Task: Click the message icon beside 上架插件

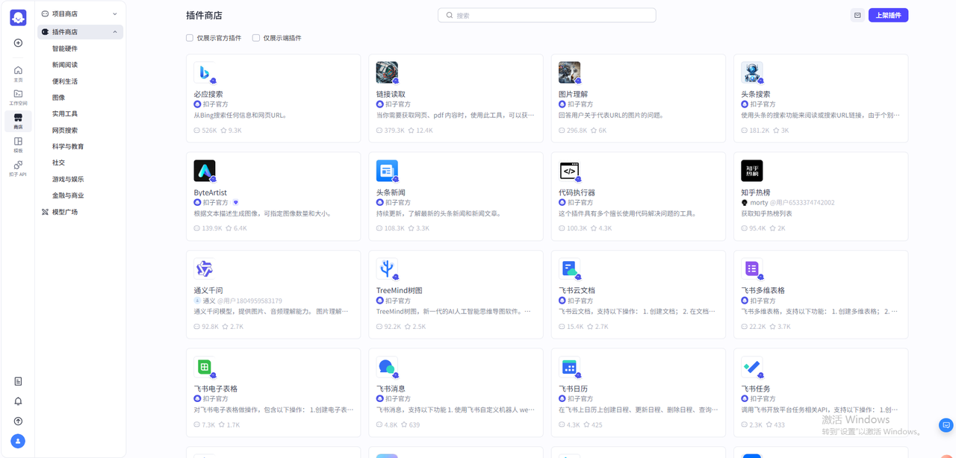Action: click(x=857, y=15)
